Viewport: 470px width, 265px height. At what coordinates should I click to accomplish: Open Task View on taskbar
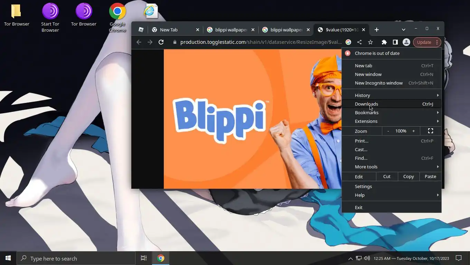click(144, 258)
